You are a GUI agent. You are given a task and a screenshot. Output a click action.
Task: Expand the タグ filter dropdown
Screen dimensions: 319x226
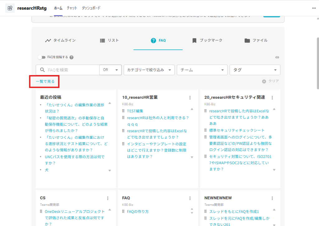coord(255,70)
